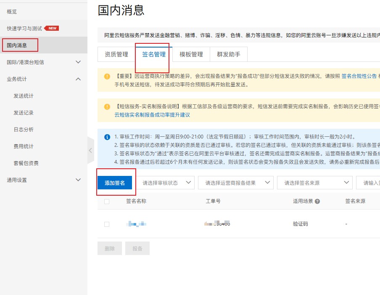
Task: Tick the checkbox for the 验证码 signature row
Action: tap(107, 224)
